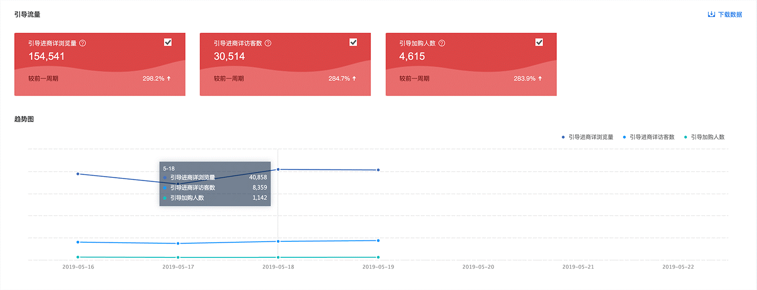Click dark blue legend dot for 引导进商详浏览量

point(563,137)
